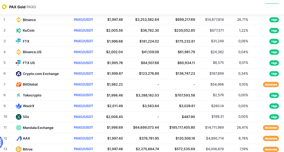This screenshot has height=152, width=284.
Task: Open WazirX PAXG/USDT pair link
Action: (x=83, y=106)
